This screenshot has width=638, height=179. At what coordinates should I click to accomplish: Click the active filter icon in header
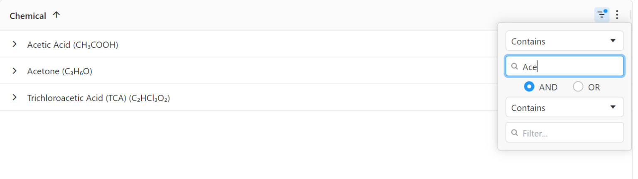(601, 15)
